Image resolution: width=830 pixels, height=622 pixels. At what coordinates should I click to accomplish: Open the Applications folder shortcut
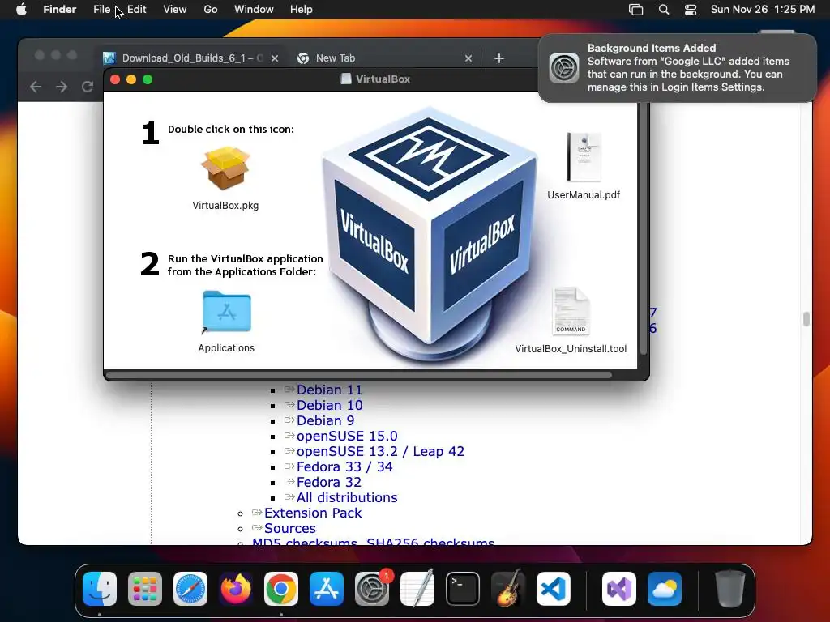pyautogui.click(x=226, y=312)
